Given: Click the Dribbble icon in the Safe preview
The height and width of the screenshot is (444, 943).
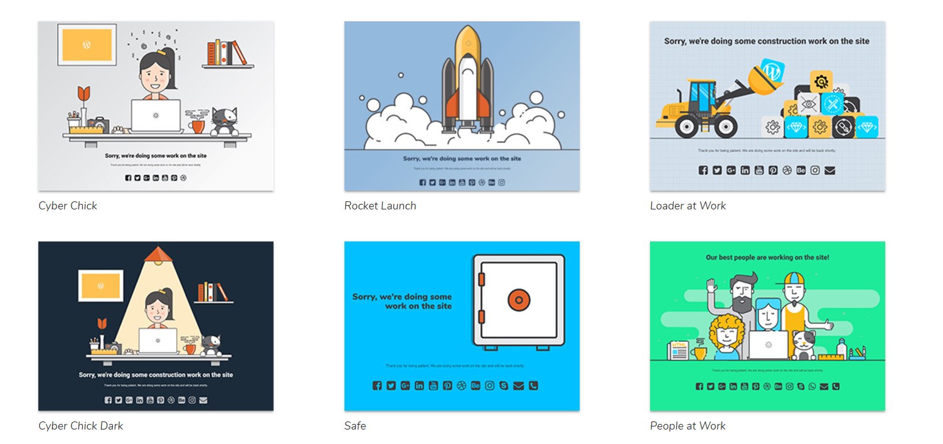Looking at the screenshot, I should (x=462, y=386).
